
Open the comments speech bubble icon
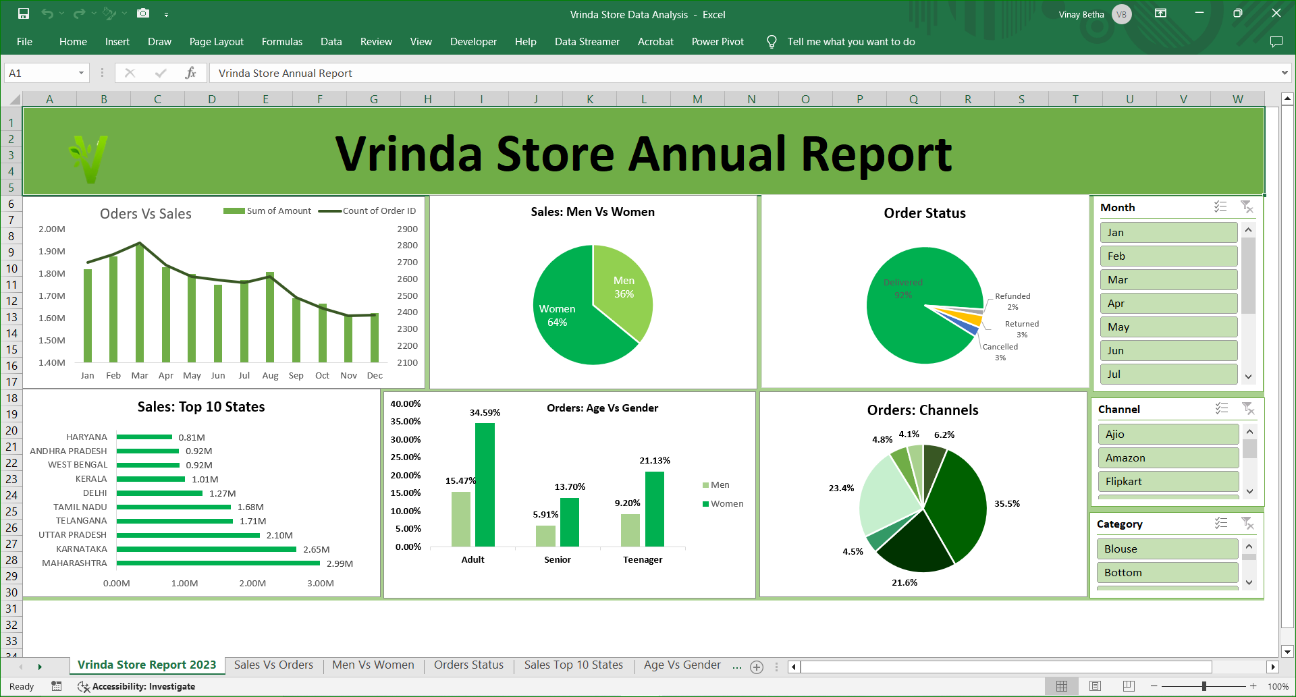(x=1276, y=42)
